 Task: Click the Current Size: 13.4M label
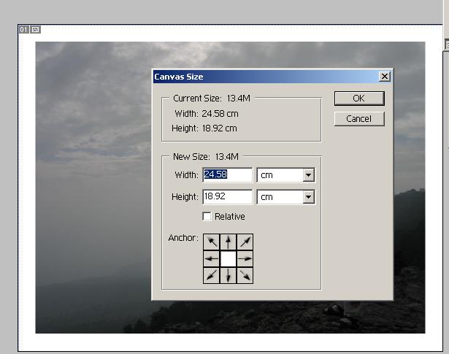(x=212, y=99)
